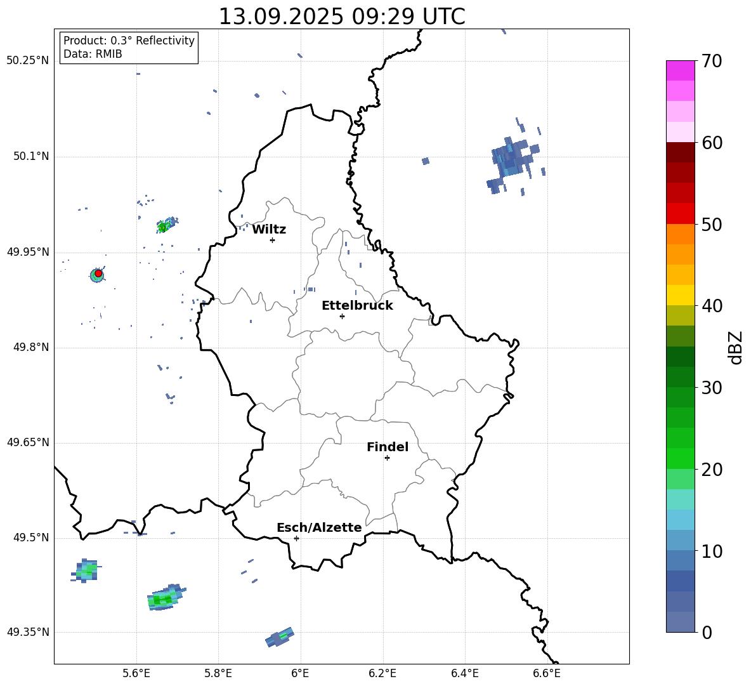Click the dBZ colorbar axis label
Screen dimensions: 751x686
point(736,347)
